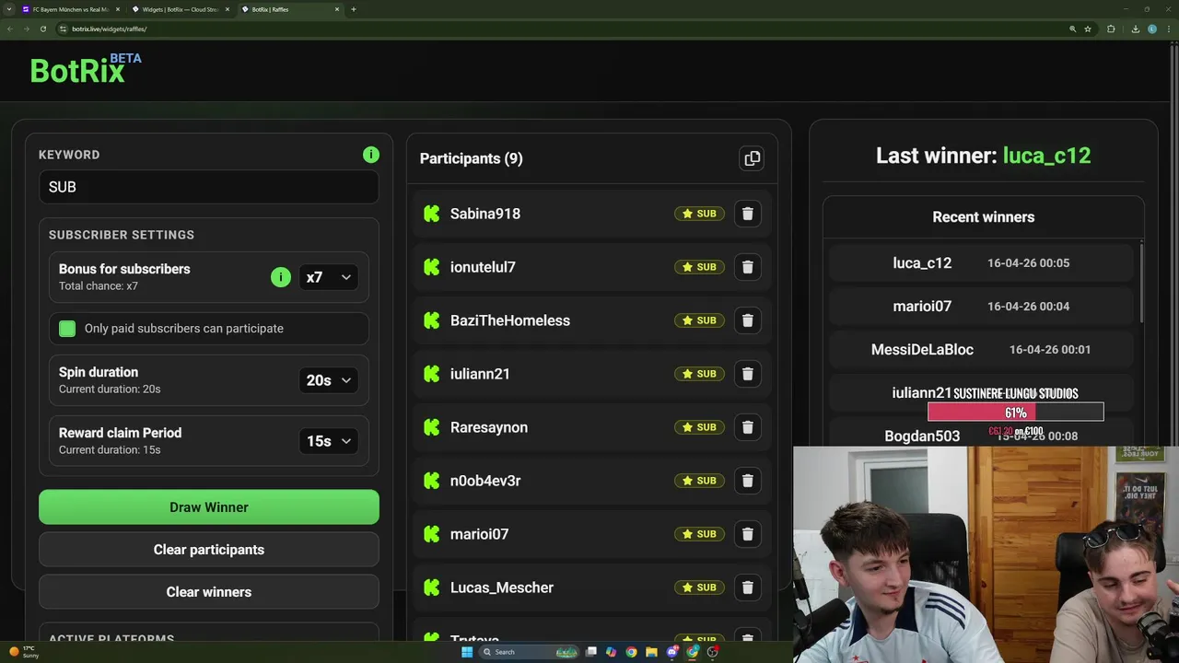This screenshot has width=1179, height=663.
Task: Click the Sustinere Lungu Studios progress bar
Action: tap(1015, 413)
